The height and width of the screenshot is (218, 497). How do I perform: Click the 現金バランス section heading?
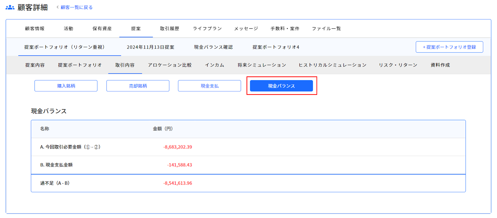(49, 111)
